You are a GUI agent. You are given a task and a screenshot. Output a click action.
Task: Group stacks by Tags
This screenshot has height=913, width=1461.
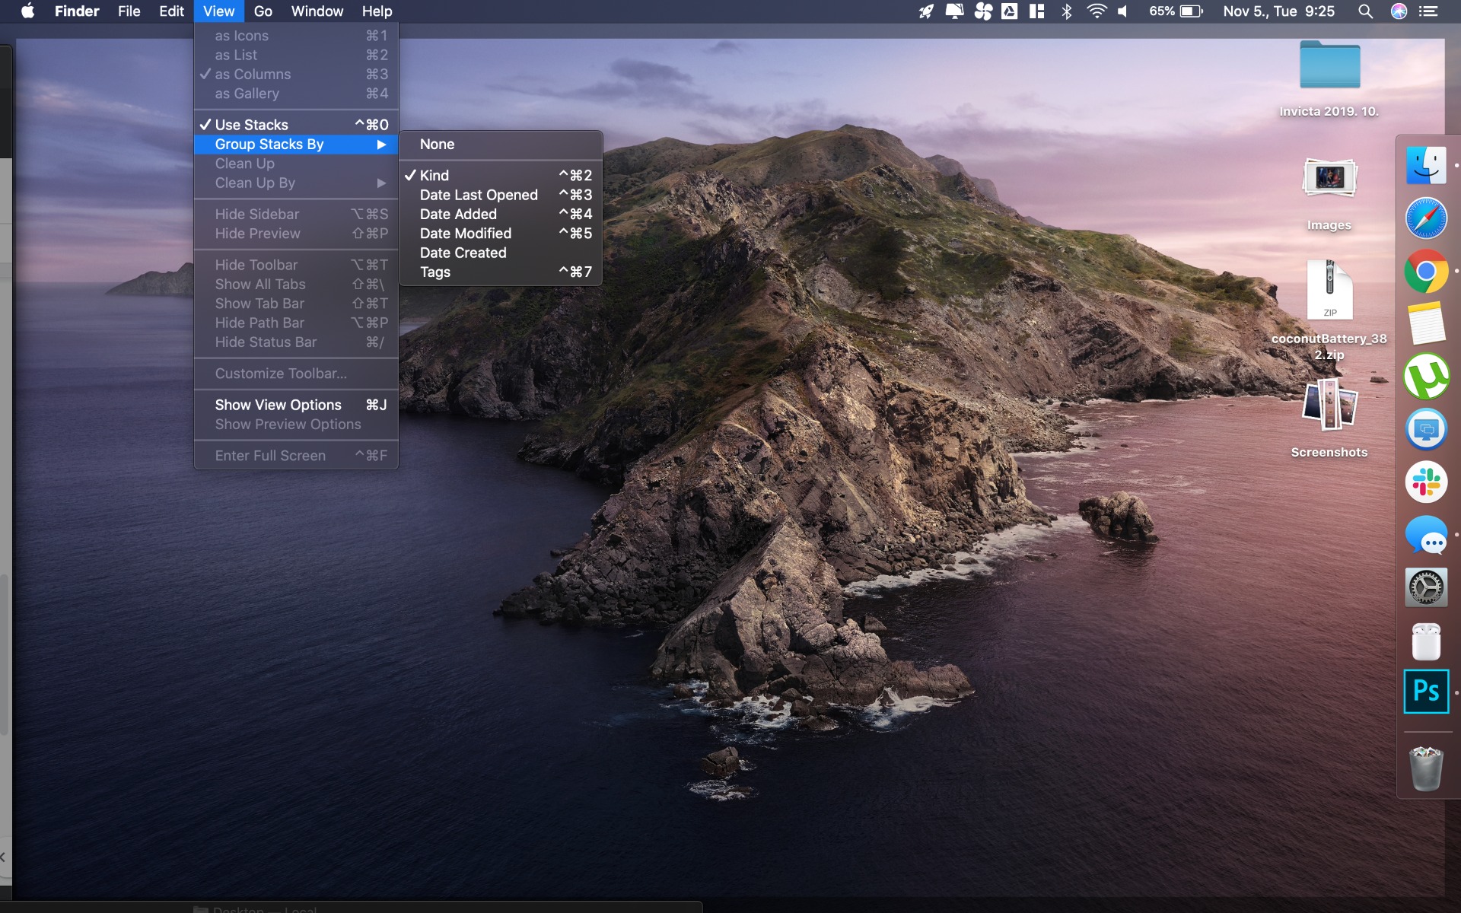point(501,272)
